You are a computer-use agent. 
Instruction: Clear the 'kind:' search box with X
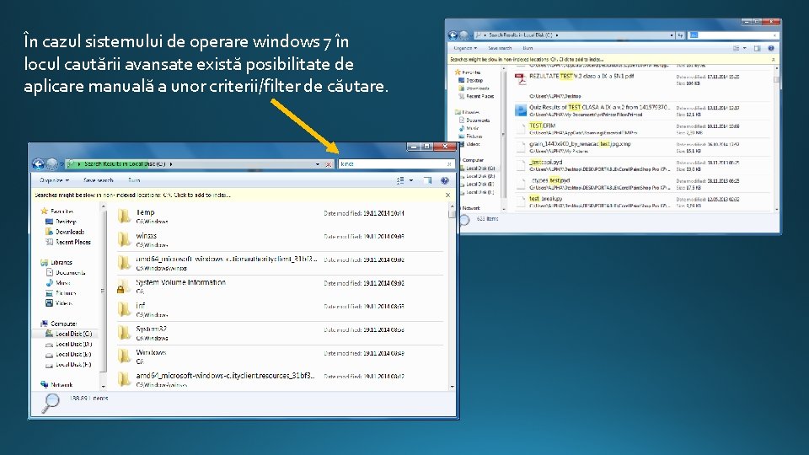point(449,164)
